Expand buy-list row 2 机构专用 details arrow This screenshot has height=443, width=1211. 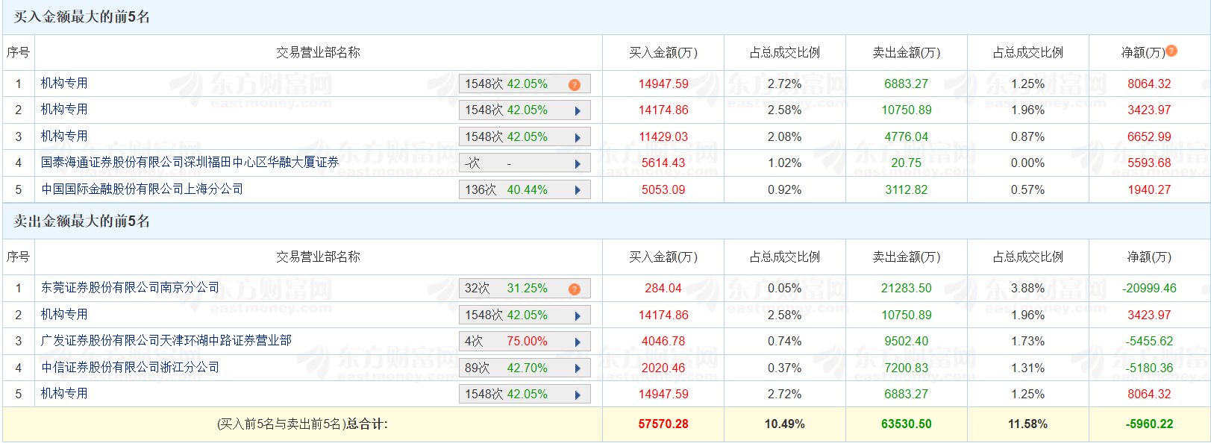pos(578,111)
